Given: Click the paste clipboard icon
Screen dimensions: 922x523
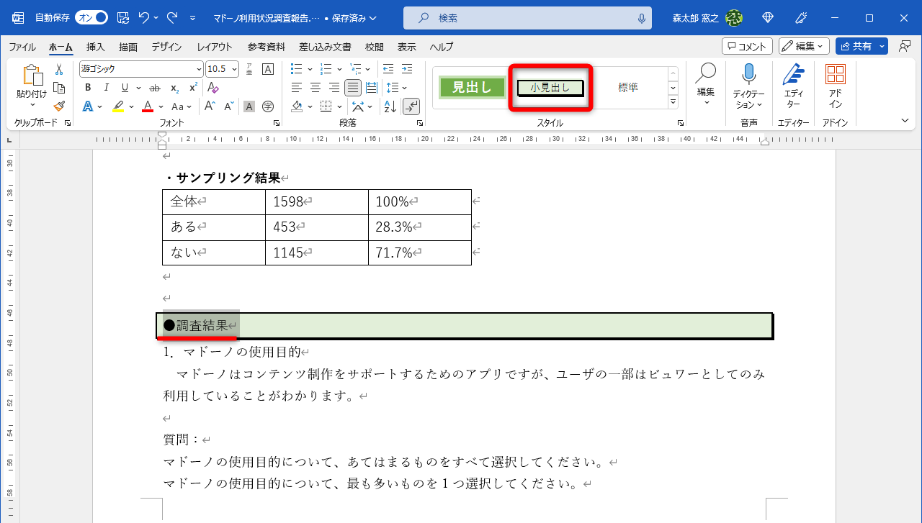Looking at the screenshot, I should pos(33,76).
